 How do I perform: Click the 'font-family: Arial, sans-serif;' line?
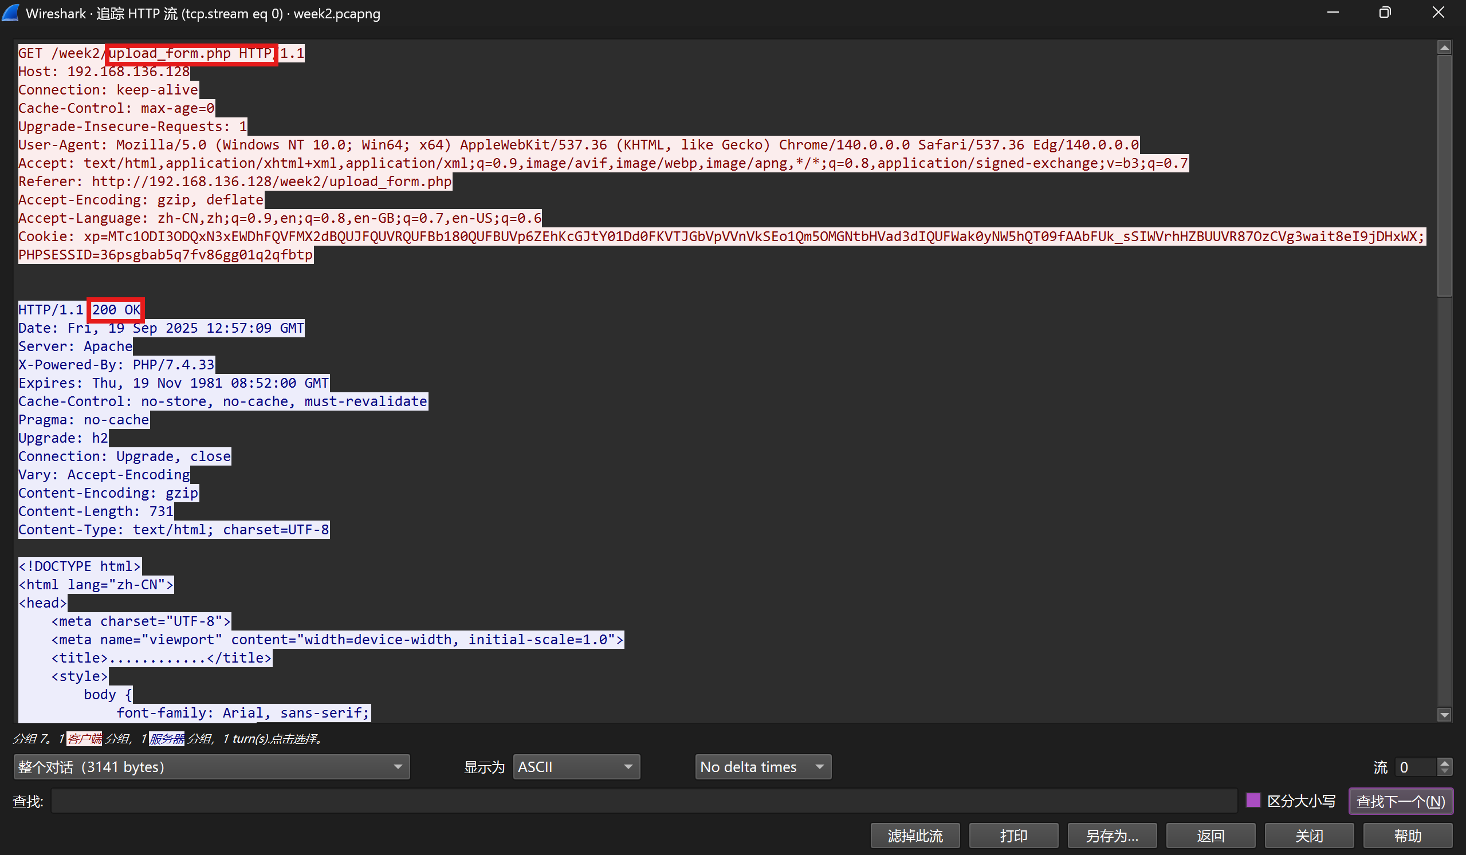point(243,712)
